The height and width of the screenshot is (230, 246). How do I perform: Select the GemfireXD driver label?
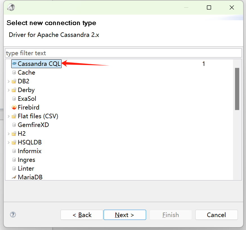point(33,125)
